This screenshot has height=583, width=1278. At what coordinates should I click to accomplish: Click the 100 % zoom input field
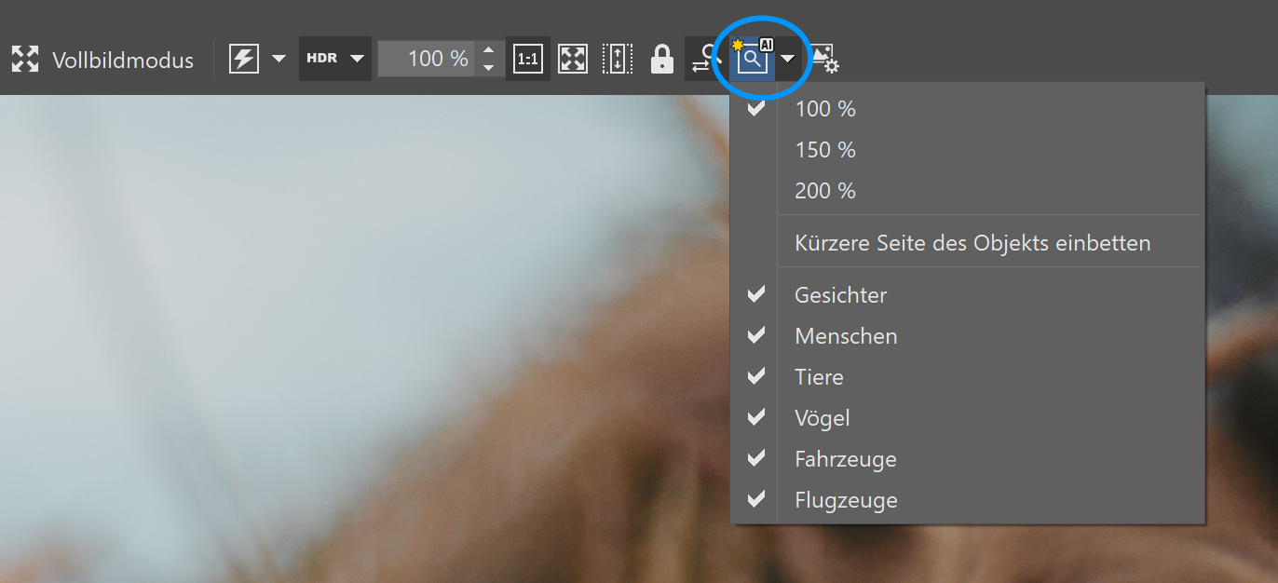(426, 59)
